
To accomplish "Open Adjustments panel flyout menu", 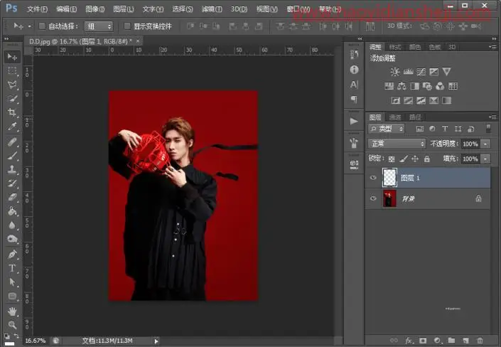I will pyautogui.click(x=492, y=47).
